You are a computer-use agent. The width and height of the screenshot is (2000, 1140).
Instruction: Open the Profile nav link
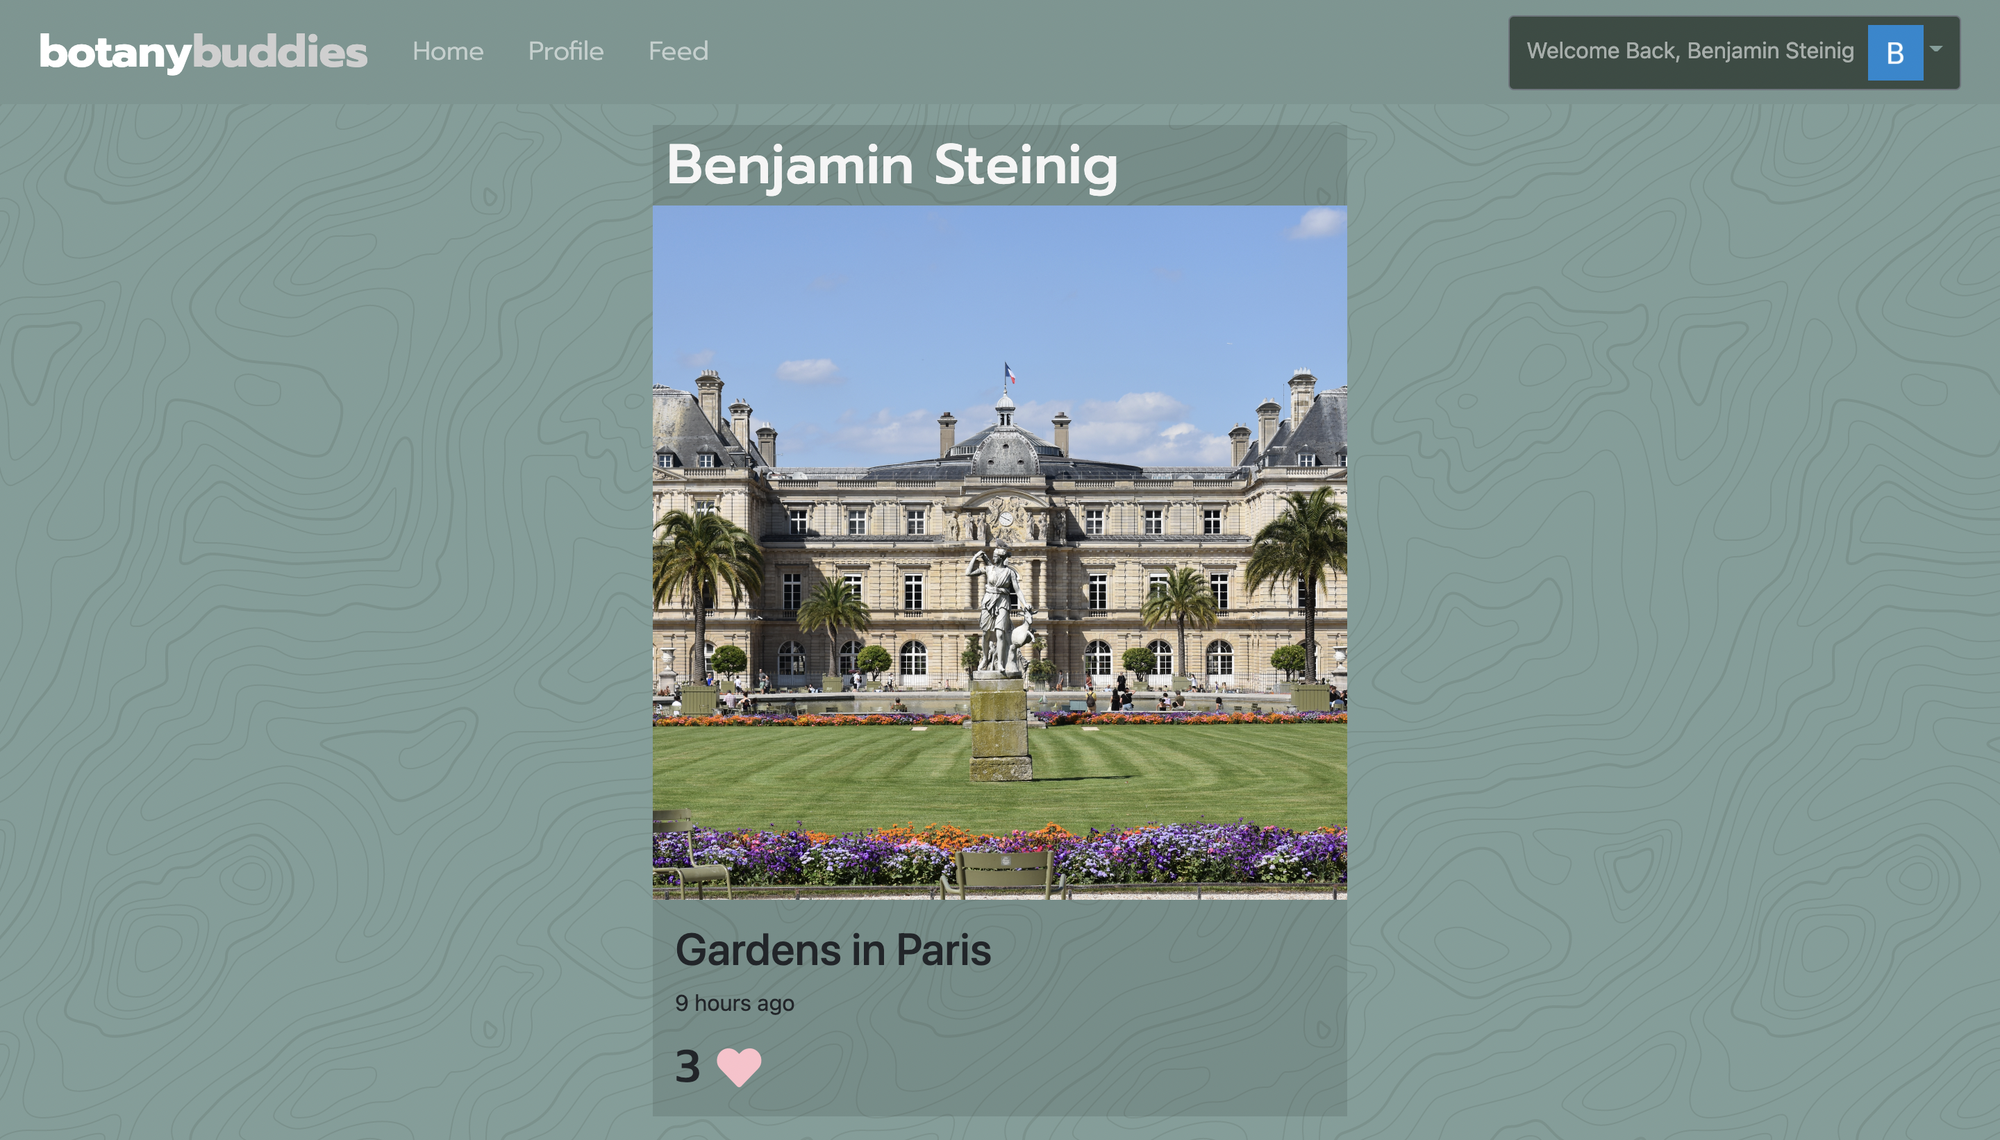coord(565,51)
